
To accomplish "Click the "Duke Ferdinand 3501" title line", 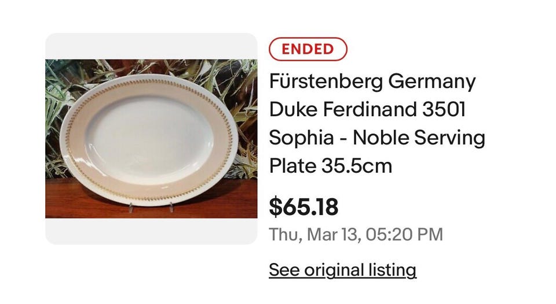I will [x=367, y=110].
